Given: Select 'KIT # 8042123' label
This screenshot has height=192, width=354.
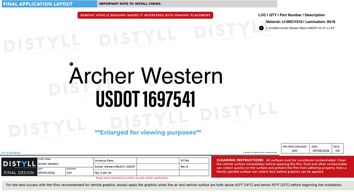Looking at the screenshot, I should point(11,153).
